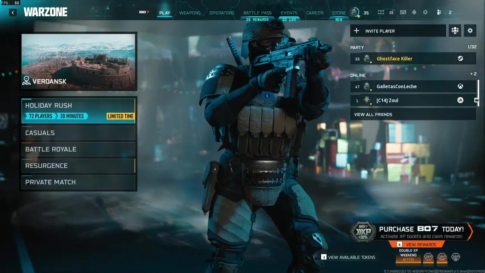The width and height of the screenshot is (485, 273).
Task: Open the Career tab
Action: point(315,13)
